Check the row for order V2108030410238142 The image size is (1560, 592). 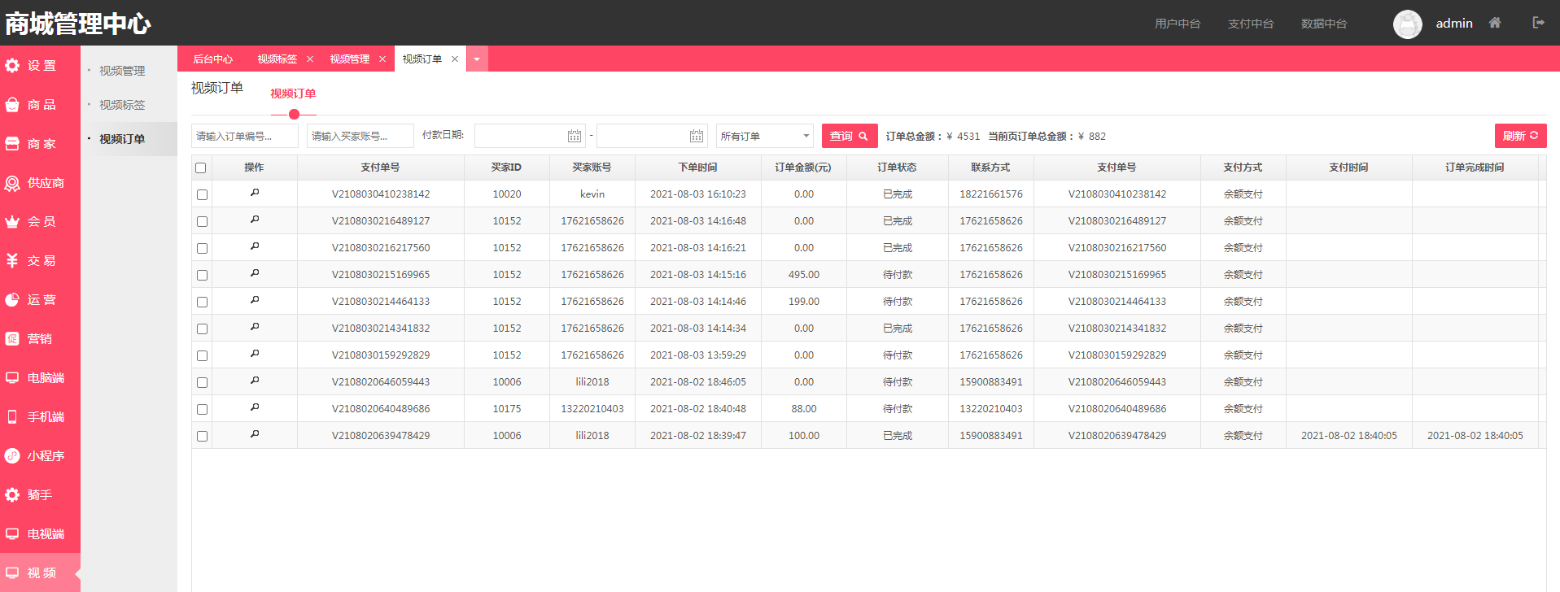pos(202,195)
